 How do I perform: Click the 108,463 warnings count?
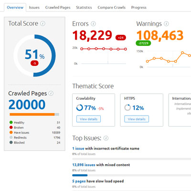click(x=160, y=35)
